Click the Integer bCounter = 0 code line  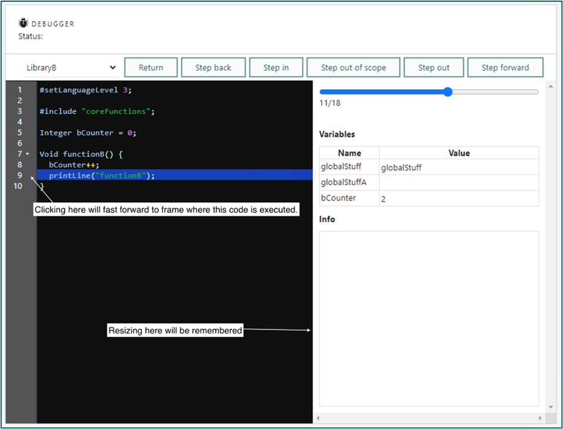[x=88, y=133]
